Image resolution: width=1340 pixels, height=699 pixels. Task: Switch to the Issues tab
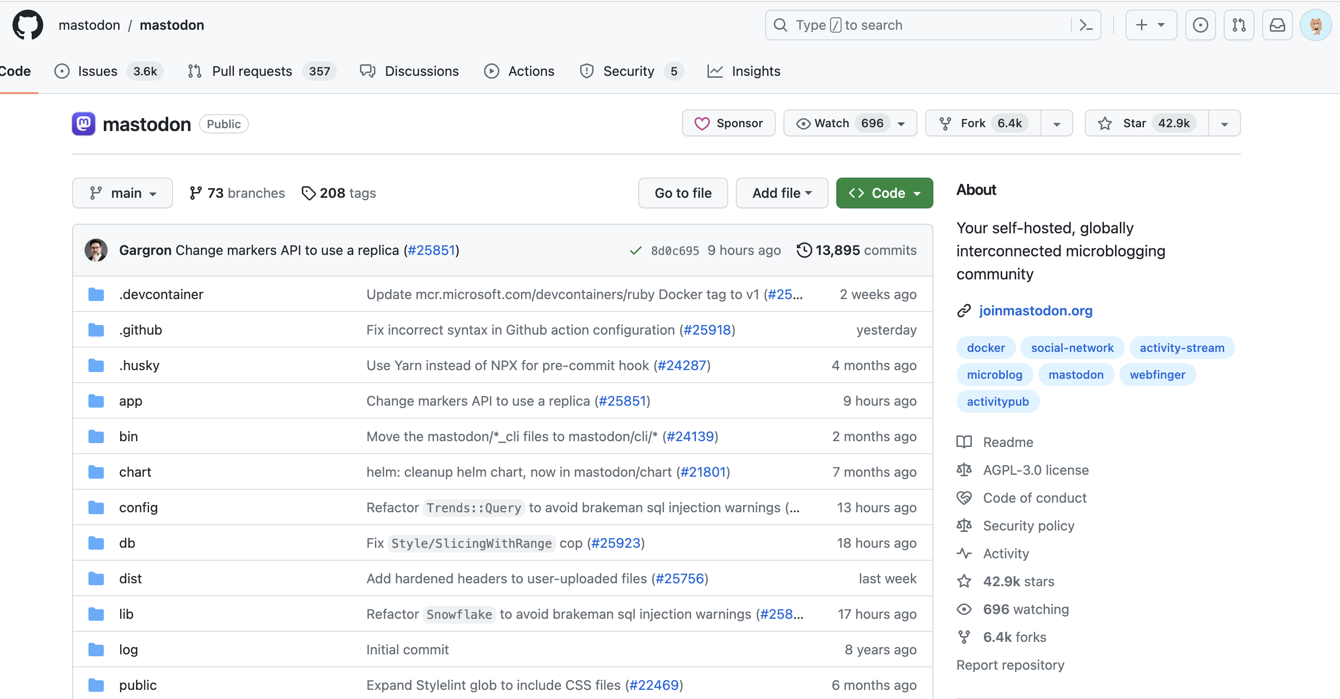click(109, 71)
